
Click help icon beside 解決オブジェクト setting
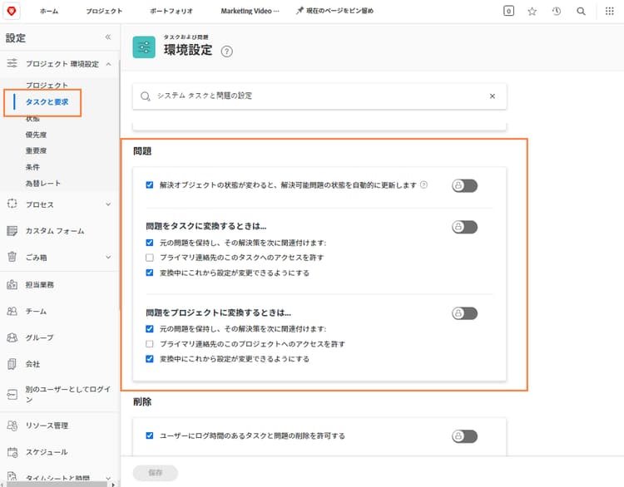[423, 184]
